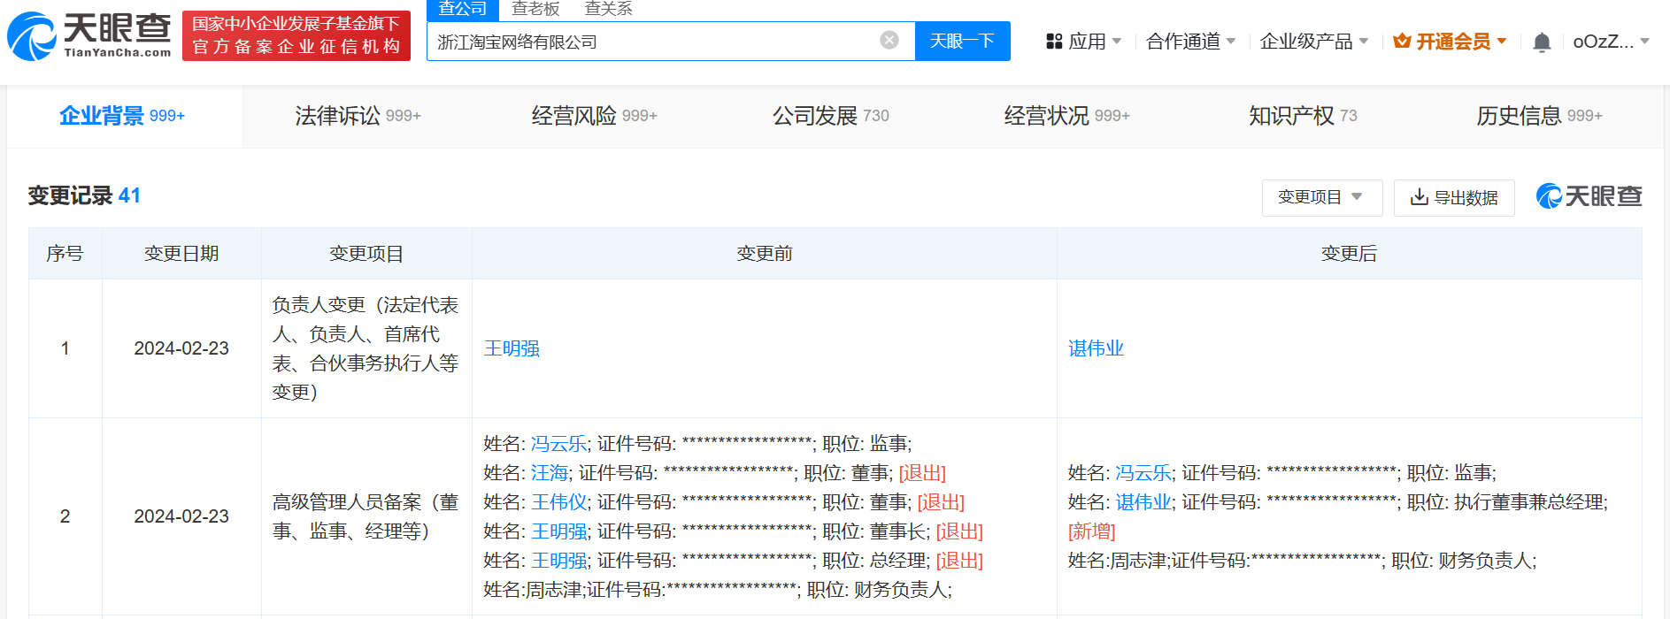Click the 负责人变更 change item cell
1670x619 pixels.
(x=366, y=348)
